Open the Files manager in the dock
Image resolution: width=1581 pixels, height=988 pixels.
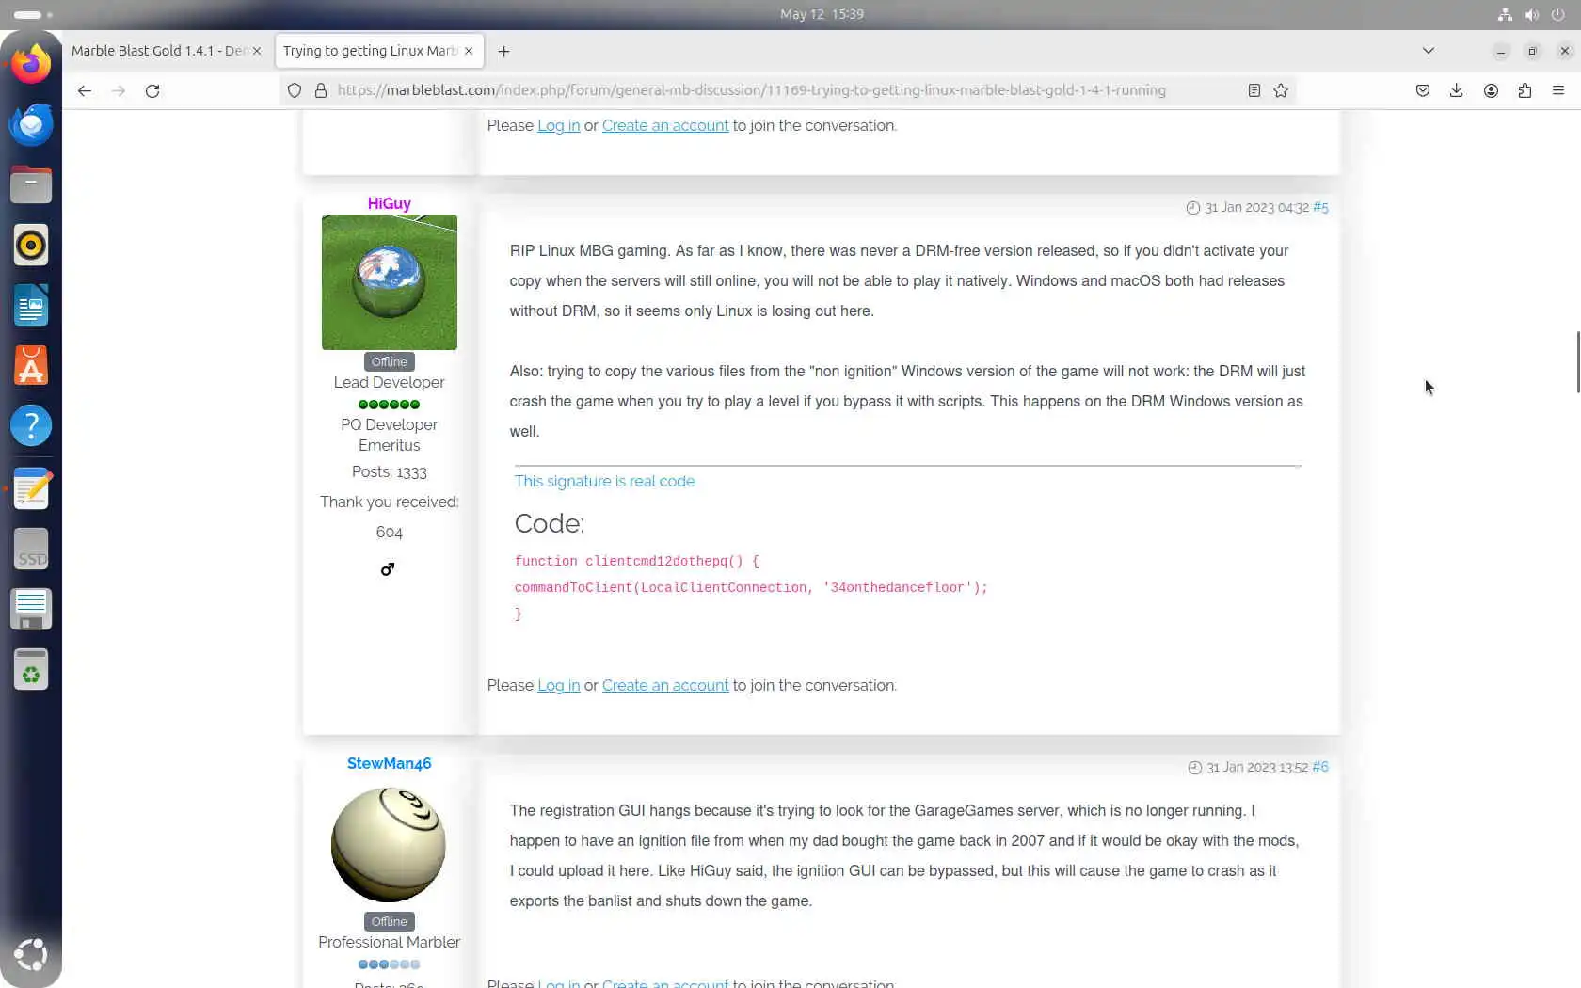tap(31, 184)
